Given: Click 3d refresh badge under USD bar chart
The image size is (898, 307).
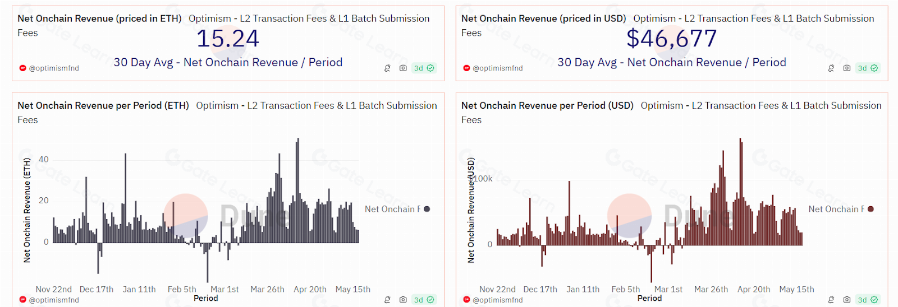Looking at the screenshot, I should pyautogui.click(x=868, y=300).
